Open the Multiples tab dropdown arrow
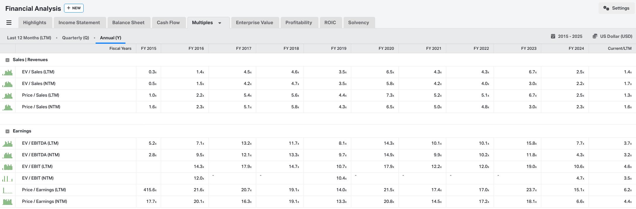 pos(220,23)
